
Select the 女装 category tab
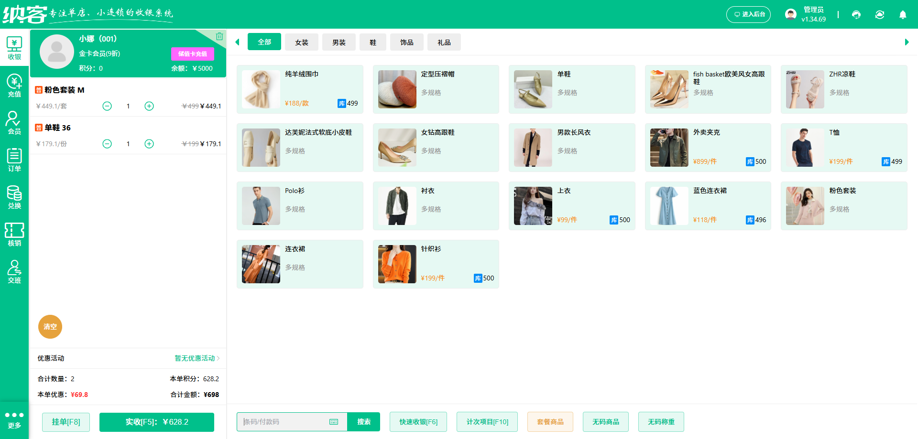302,42
